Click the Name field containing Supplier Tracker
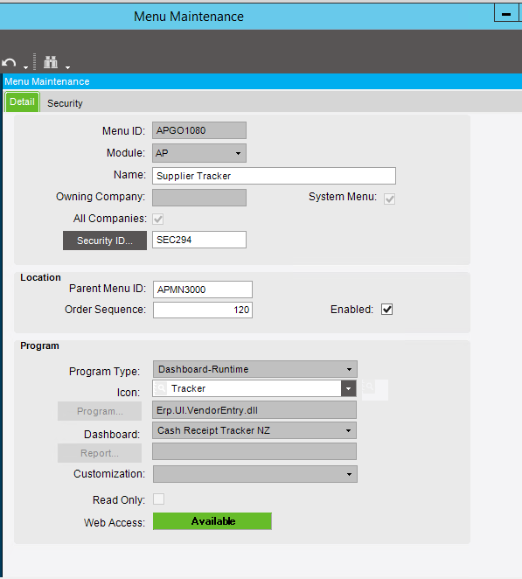This screenshot has height=579, width=522. point(274,176)
